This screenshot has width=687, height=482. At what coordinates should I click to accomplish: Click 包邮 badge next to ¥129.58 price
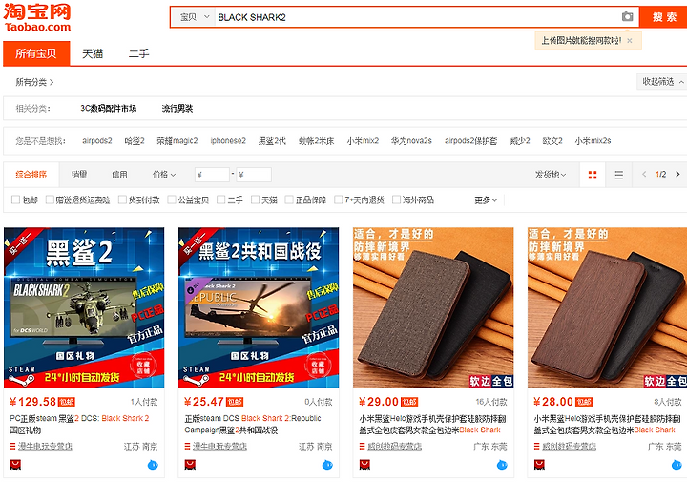coord(67,402)
